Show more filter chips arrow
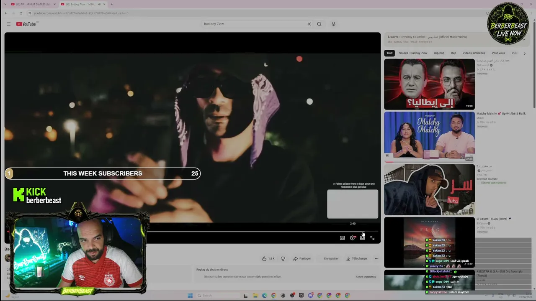Screen dimensions: 536x301 tap(524, 53)
